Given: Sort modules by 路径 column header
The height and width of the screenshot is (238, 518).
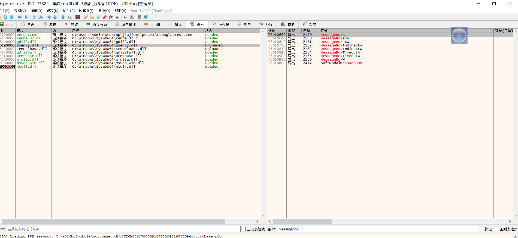Looking at the screenshot, I should [x=137, y=31].
